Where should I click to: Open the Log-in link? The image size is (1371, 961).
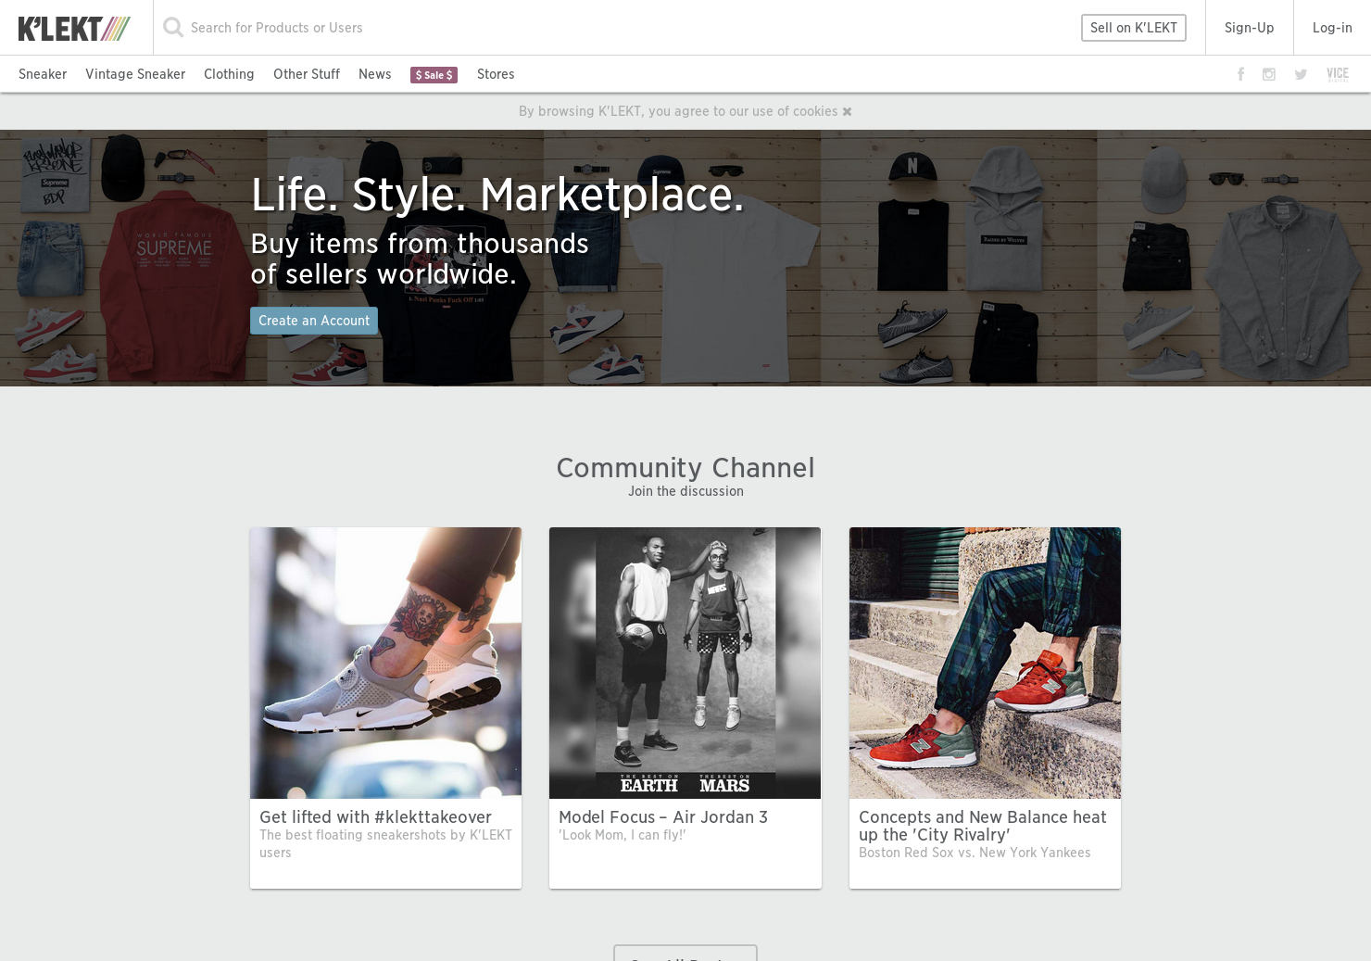point(1332,28)
